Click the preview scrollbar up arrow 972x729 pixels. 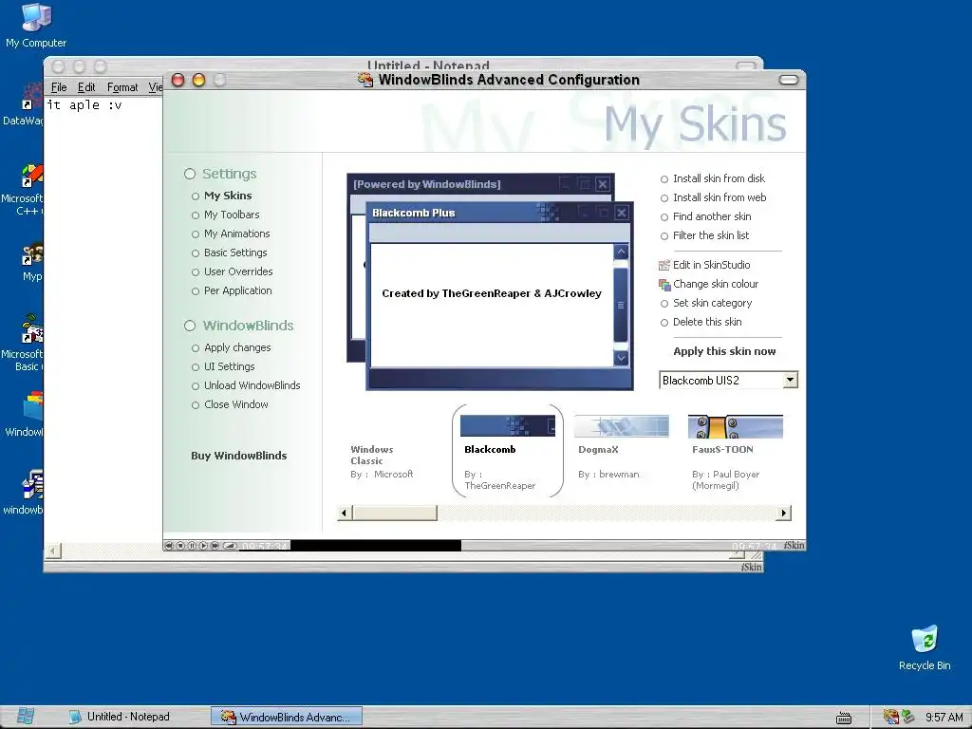[621, 252]
